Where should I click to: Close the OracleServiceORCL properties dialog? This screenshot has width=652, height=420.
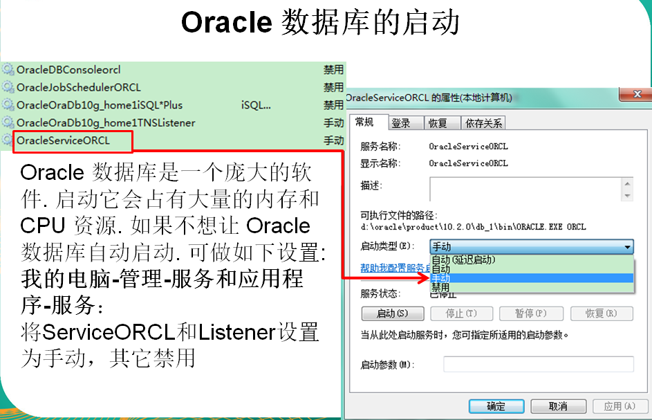pyautogui.click(x=636, y=94)
